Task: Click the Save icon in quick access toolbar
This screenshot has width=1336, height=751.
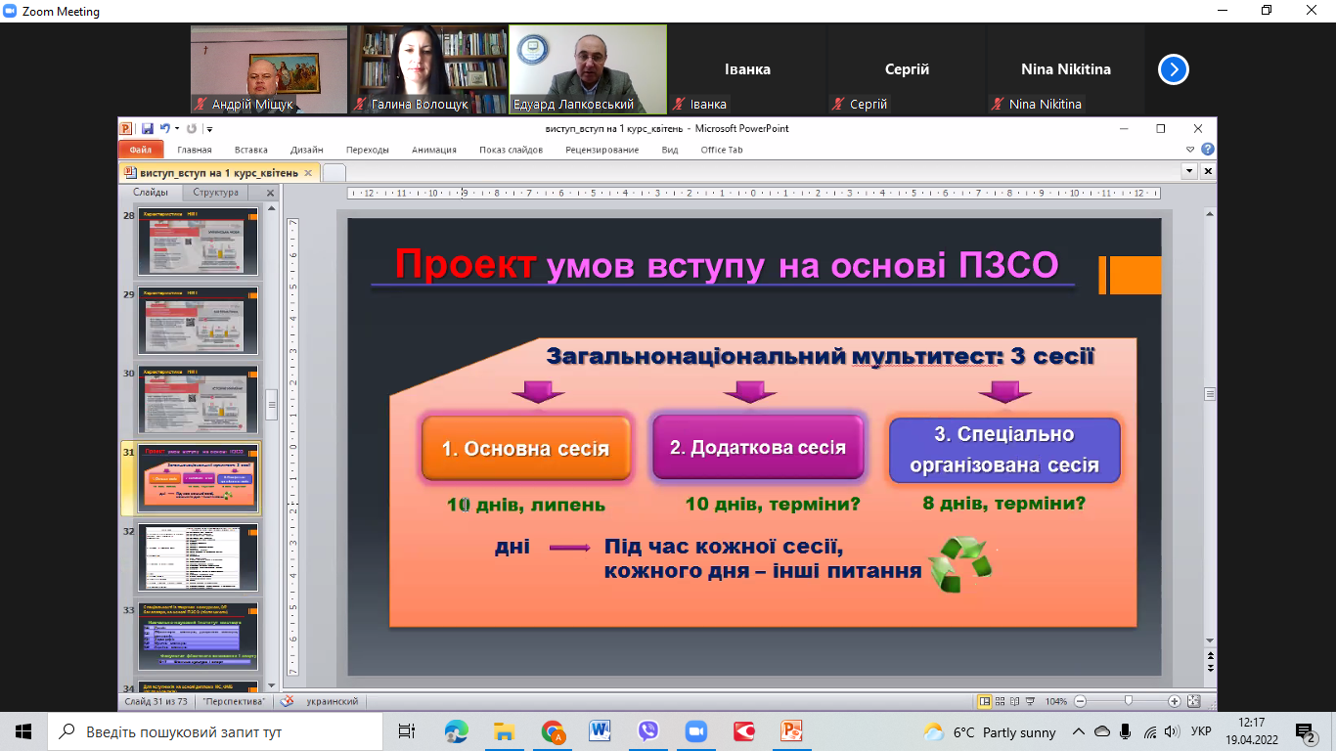Action: coord(147,128)
